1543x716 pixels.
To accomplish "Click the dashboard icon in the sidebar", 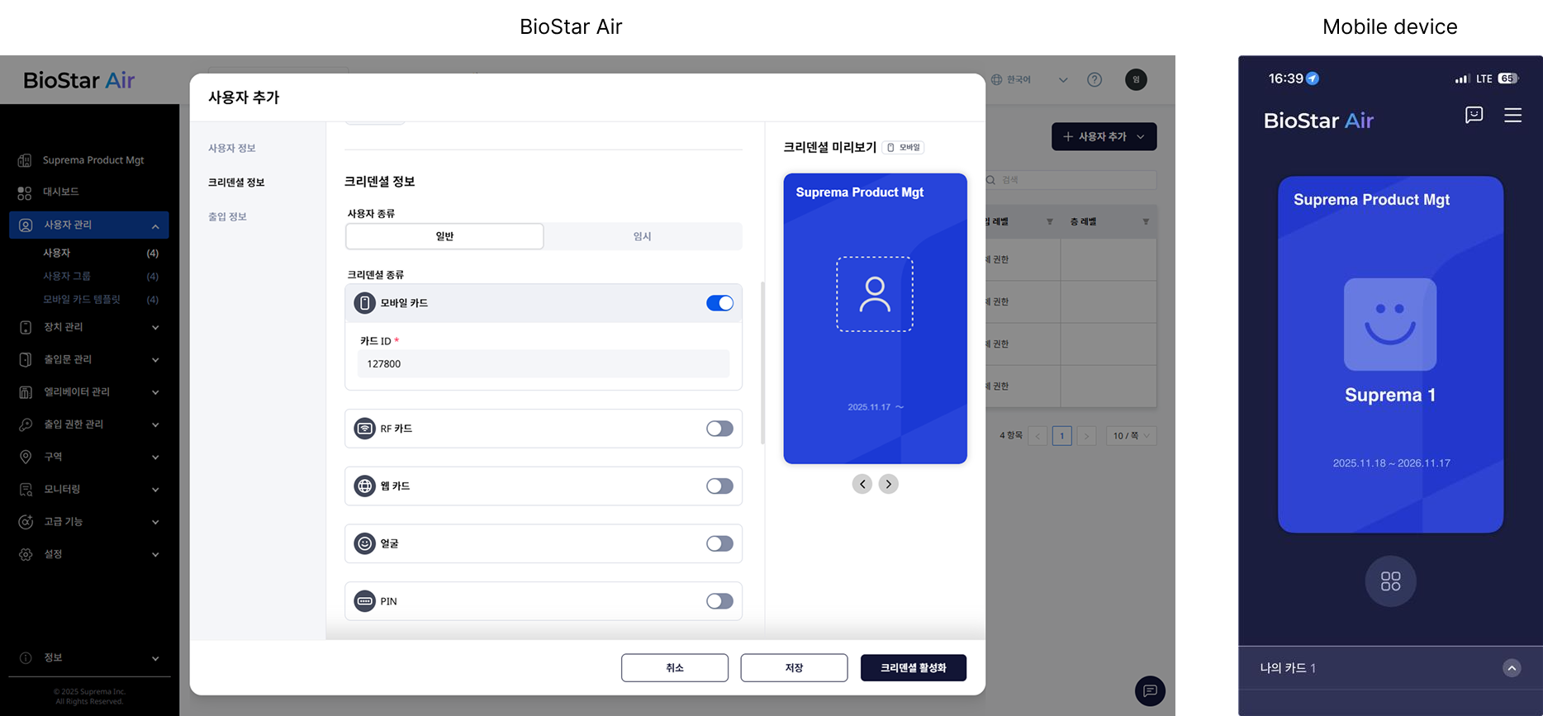I will coord(25,192).
